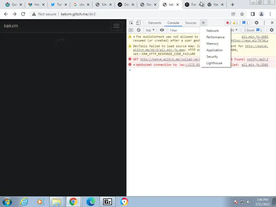Open the all.min.js:2501 source link
The width and height of the screenshot is (276, 207).
(255, 65)
